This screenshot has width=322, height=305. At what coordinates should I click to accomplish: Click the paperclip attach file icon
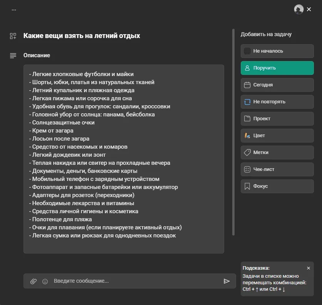pos(34,281)
